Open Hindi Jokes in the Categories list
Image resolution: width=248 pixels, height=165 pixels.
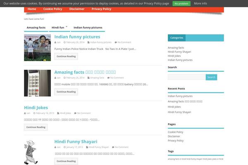[174, 56]
